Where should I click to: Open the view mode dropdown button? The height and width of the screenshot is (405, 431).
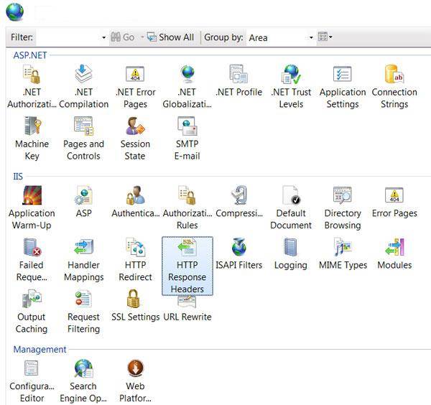(325, 37)
